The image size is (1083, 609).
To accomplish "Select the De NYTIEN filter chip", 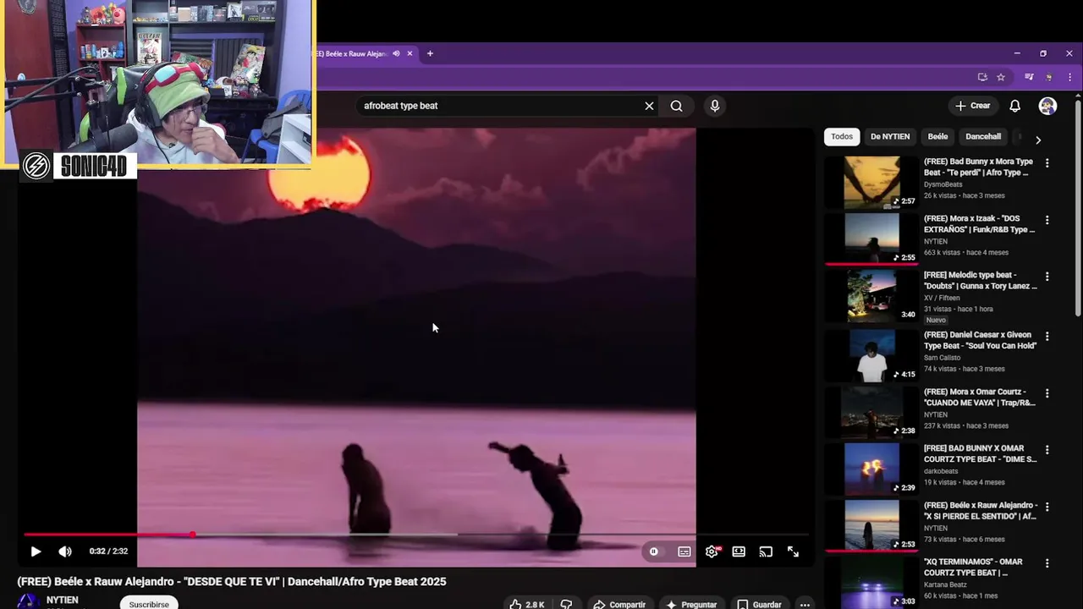I will 890,136.
